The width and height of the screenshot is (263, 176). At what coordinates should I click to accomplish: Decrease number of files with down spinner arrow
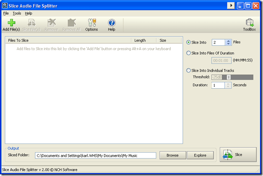point(228,44)
